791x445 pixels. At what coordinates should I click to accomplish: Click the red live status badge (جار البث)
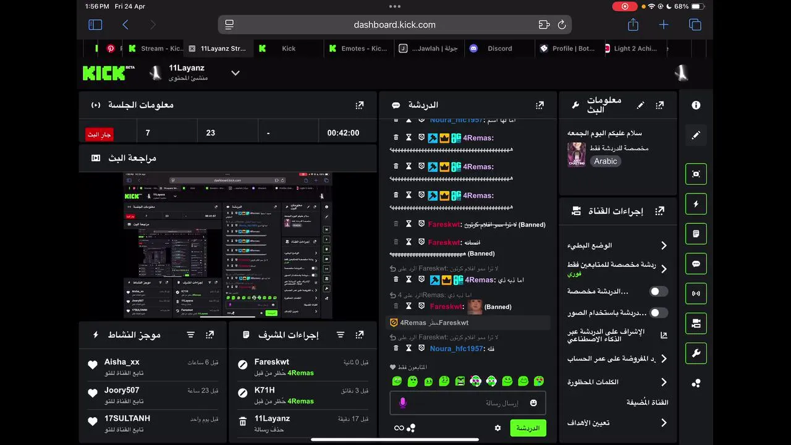(x=99, y=134)
